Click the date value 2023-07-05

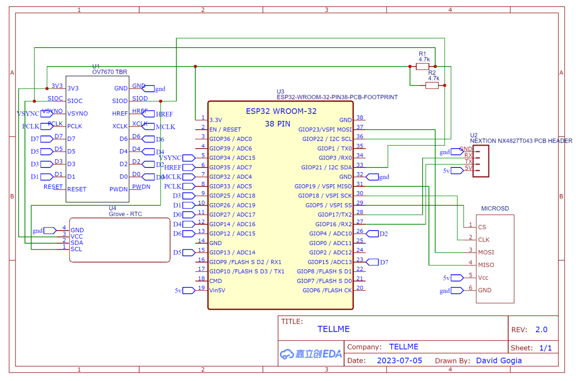click(x=400, y=361)
